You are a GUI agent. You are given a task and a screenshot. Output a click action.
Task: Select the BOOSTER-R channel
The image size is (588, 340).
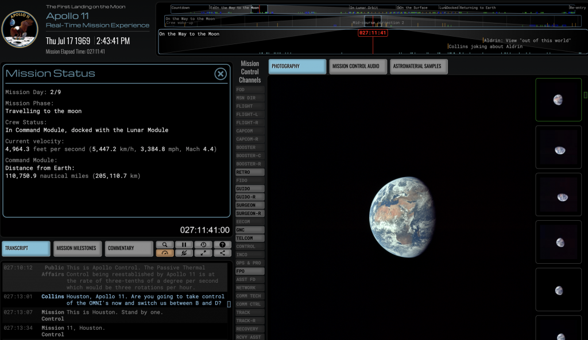[x=250, y=163]
